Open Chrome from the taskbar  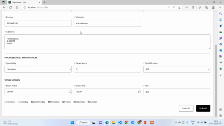[x=126, y=122]
